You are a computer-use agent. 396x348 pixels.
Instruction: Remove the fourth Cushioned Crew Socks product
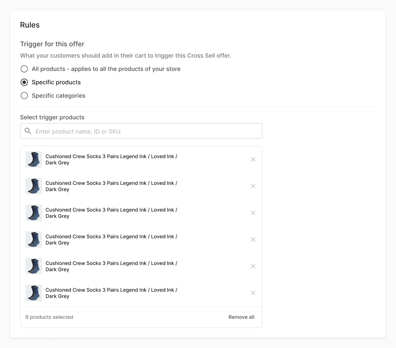tap(253, 240)
